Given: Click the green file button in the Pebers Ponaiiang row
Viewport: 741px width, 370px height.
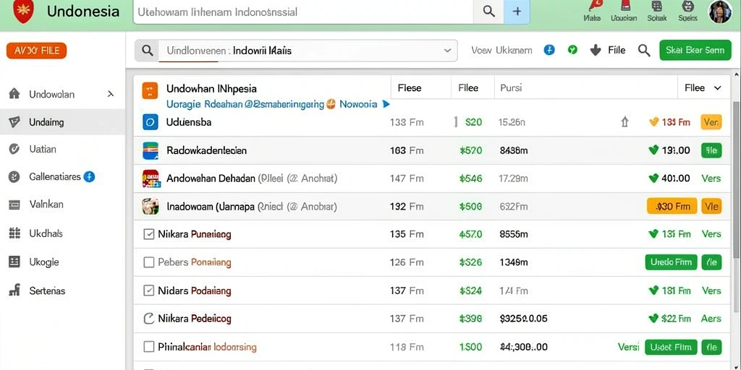Looking at the screenshot, I should pos(711,262).
